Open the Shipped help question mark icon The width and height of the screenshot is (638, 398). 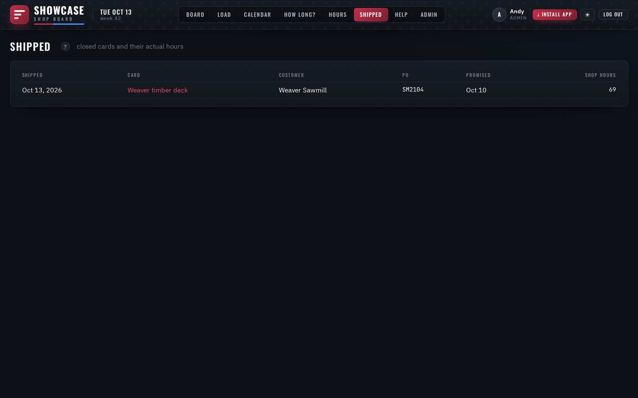pos(65,47)
